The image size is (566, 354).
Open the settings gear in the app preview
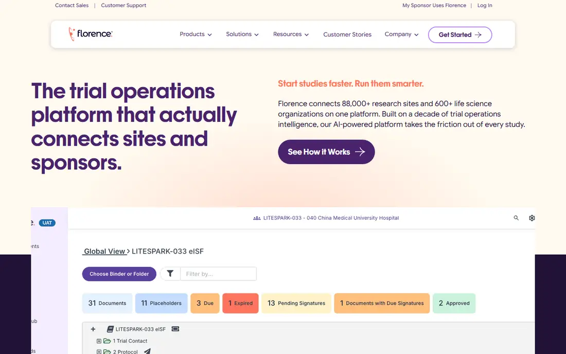pyautogui.click(x=532, y=218)
